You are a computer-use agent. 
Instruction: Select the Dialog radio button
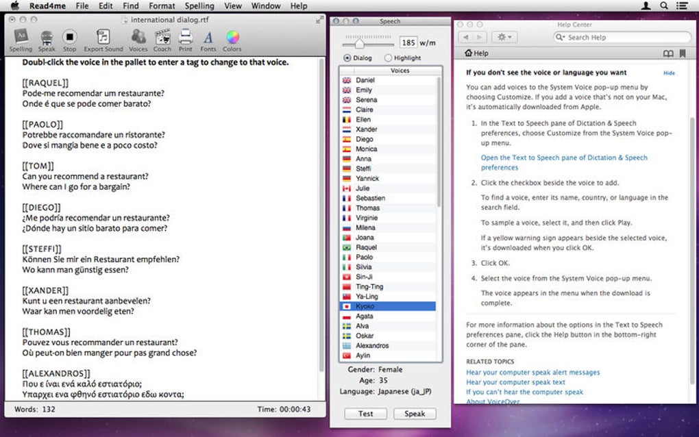347,58
